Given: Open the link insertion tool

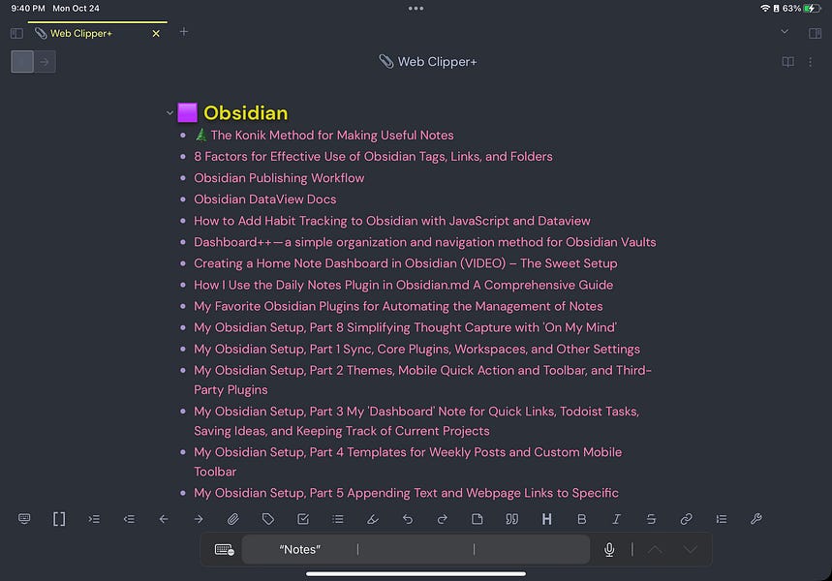Looking at the screenshot, I should [x=686, y=519].
